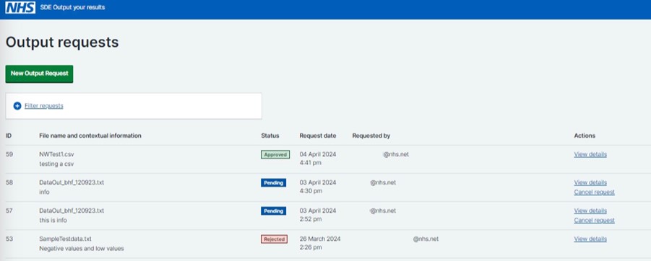The width and height of the screenshot is (651, 261).
Task: Expand the Filter requests link
Action: click(x=43, y=106)
